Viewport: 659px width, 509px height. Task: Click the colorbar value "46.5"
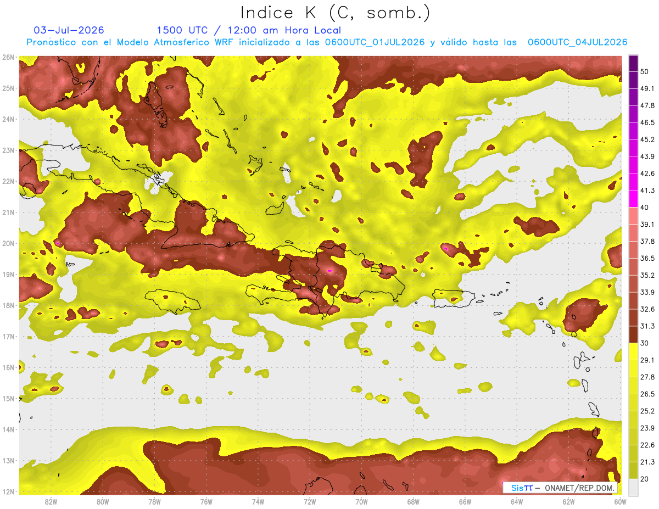coord(647,122)
